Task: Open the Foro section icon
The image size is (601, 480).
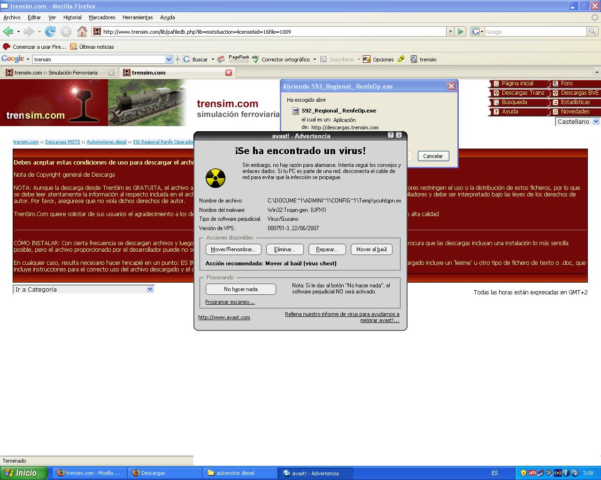Action: click(555, 83)
